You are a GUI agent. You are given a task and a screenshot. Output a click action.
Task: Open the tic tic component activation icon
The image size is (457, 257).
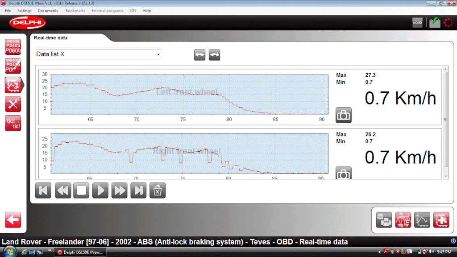(x=13, y=123)
